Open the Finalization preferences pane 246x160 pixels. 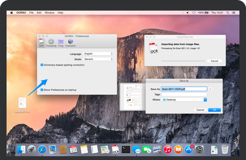[x=71, y=43]
